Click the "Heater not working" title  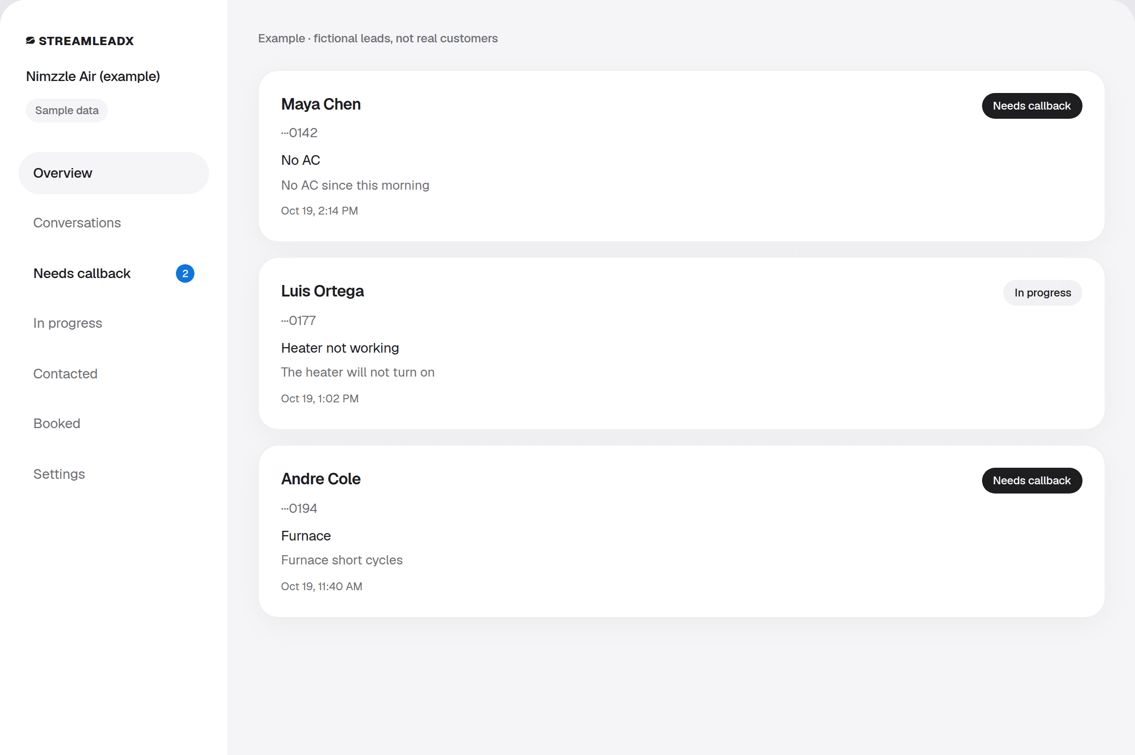[x=340, y=348]
